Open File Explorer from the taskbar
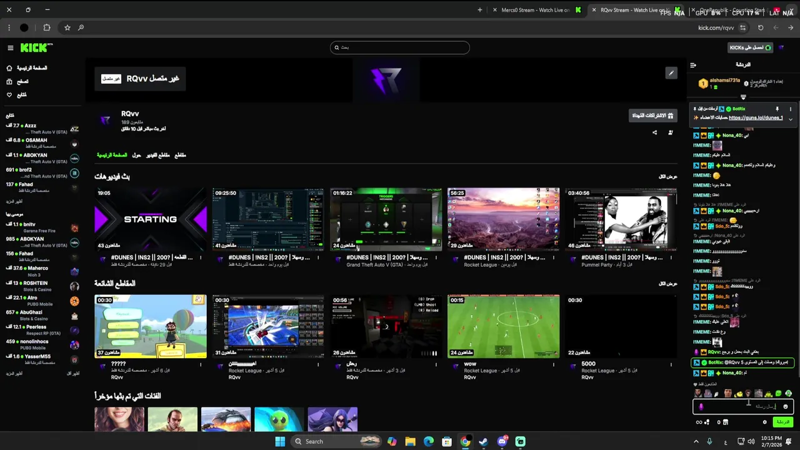The image size is (800, 450). click(410, 441)
